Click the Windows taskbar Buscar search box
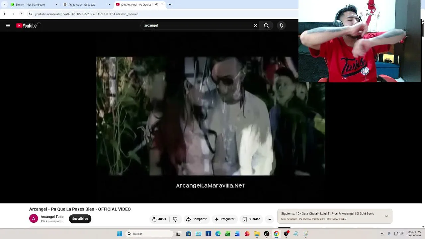The image size is (425, 239). (150, 234)
